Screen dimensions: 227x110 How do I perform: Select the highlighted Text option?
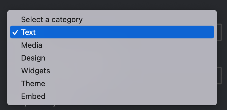tap(112, 32)
